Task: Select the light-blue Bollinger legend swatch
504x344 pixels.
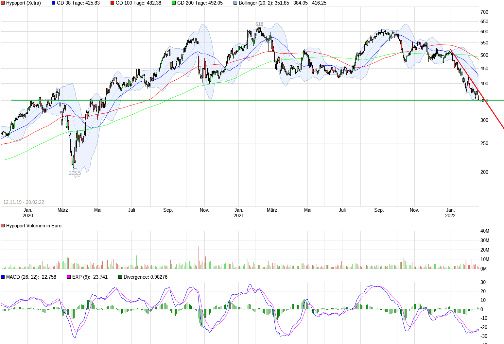Action: (235, 3)
